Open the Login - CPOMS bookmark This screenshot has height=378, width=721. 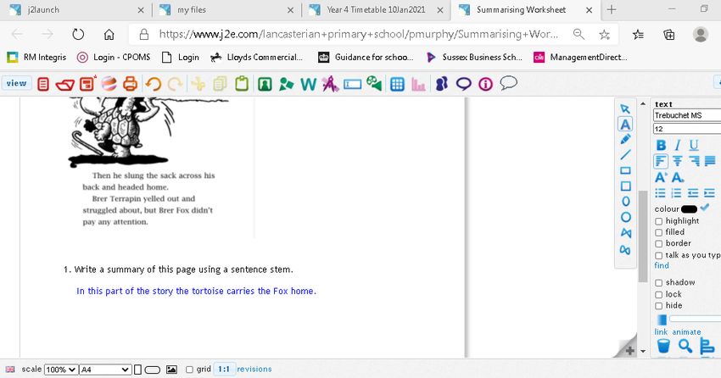coord(113,58)
